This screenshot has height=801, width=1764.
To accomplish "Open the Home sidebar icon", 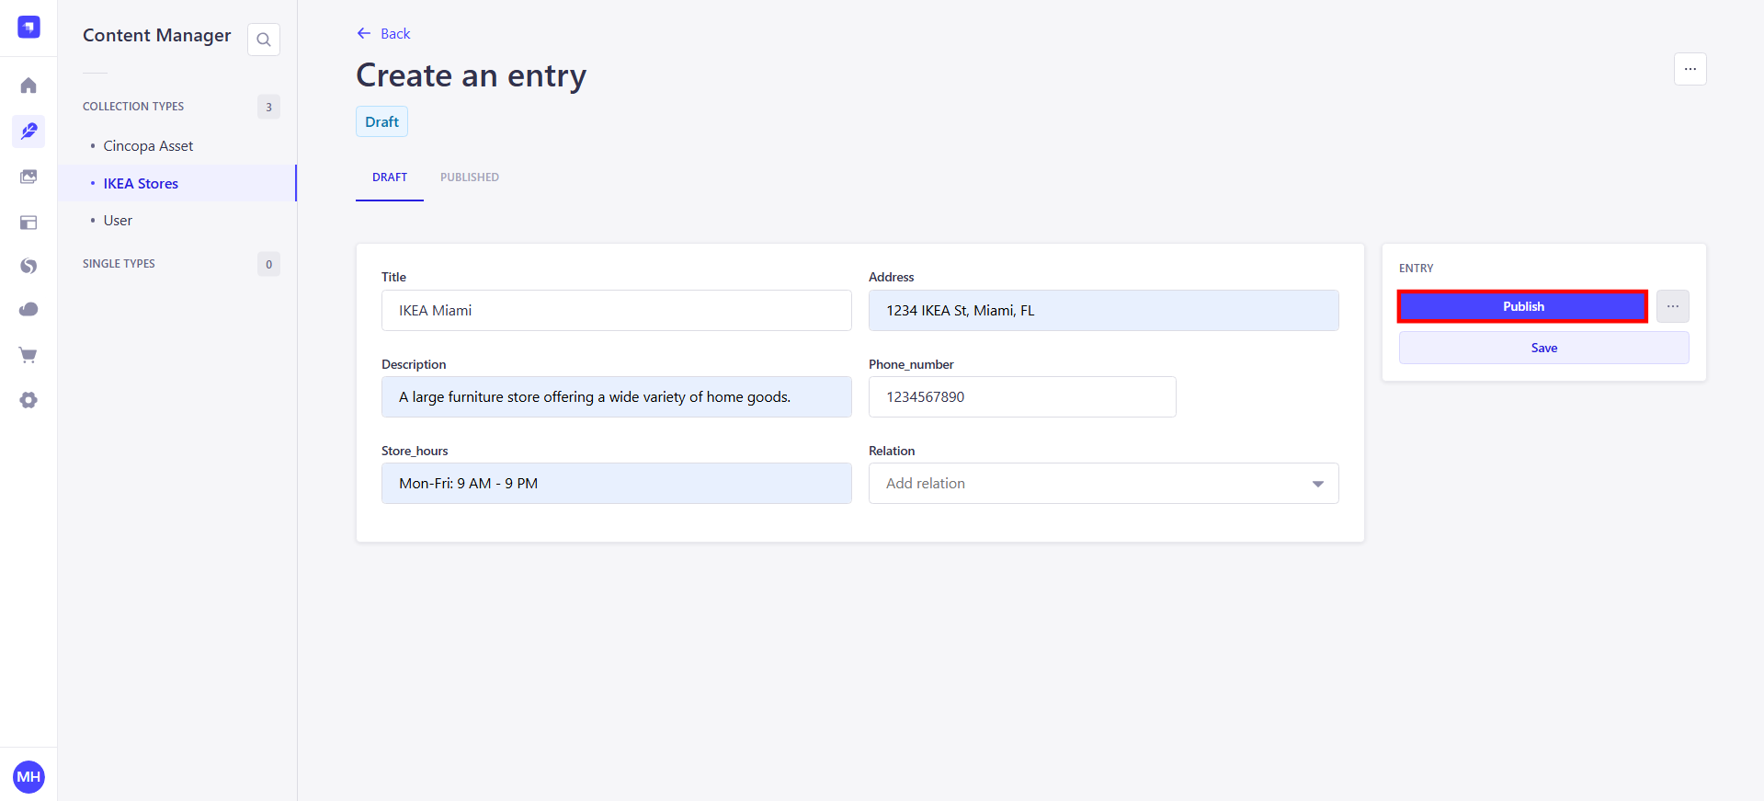I will 28,86.
